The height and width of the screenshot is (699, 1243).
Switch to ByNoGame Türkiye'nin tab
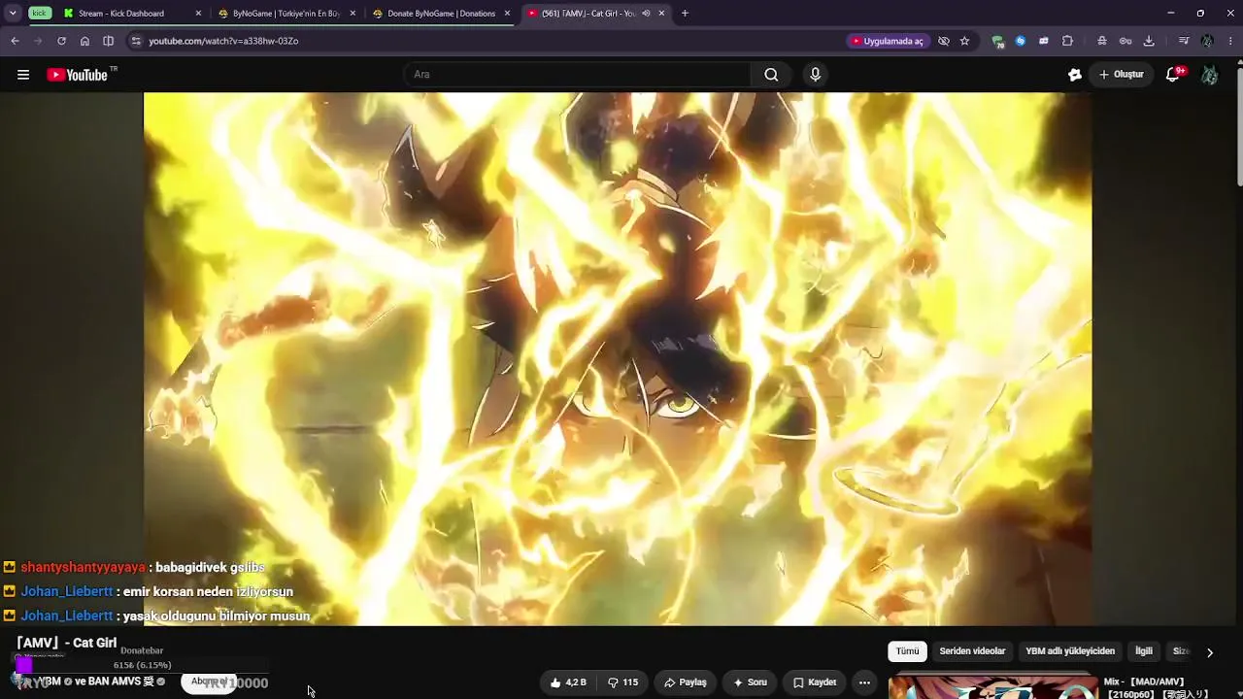pyautogui.click(x=286, y=14)
